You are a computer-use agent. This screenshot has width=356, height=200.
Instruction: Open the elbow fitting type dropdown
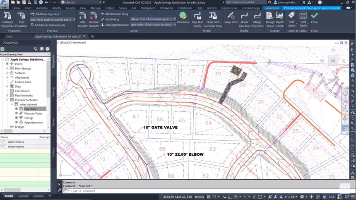click(153, 19)
